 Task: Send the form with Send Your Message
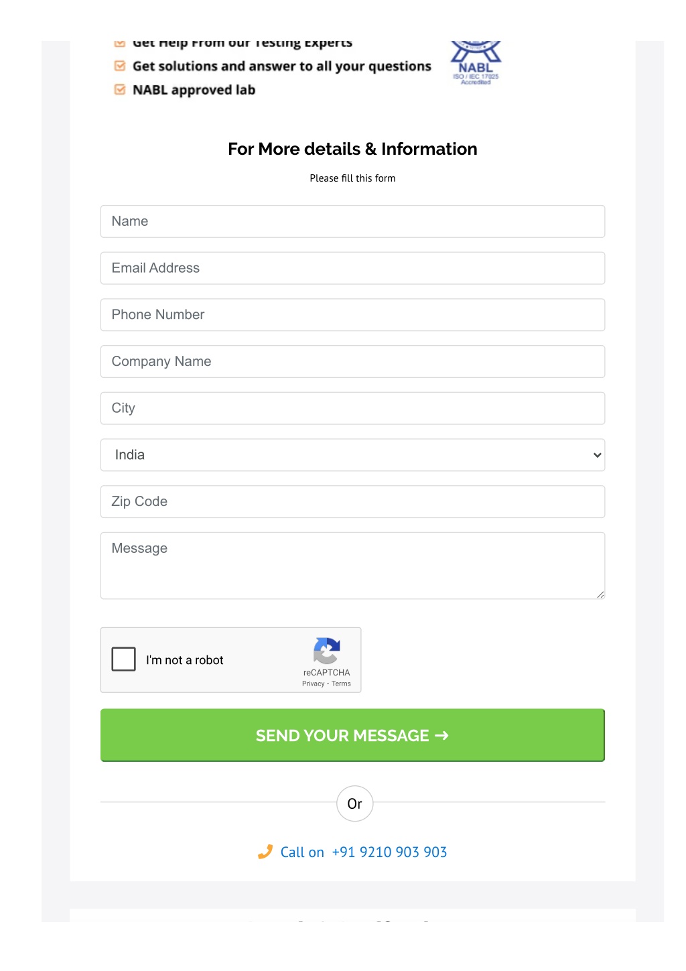pos(352,735)
